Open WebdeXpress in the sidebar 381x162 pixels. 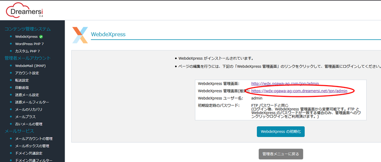click(x=26, y=37)
